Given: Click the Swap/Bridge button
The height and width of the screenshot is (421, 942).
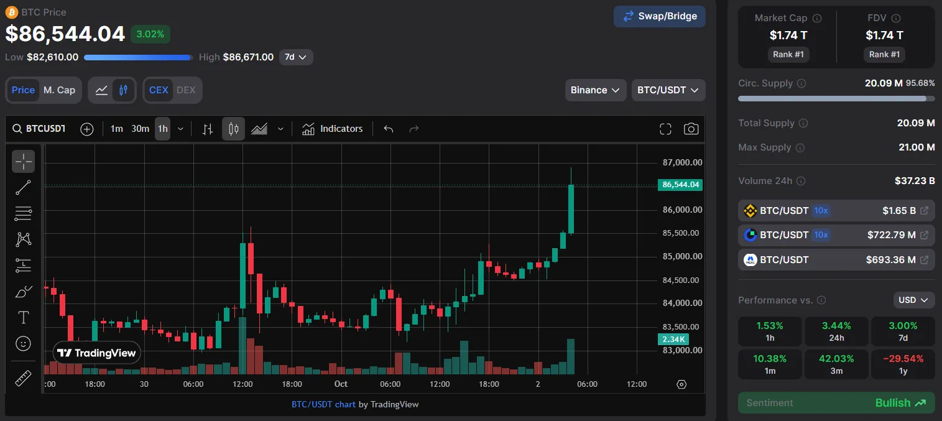Looking at the screenshot, I should (660, 16).
